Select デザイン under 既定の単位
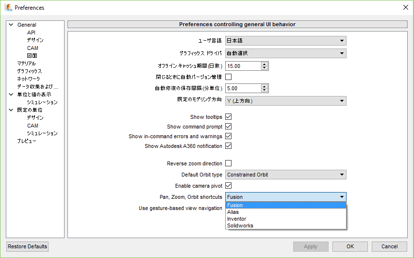Screen dimensions: 414x258 [x=35, y=118]
